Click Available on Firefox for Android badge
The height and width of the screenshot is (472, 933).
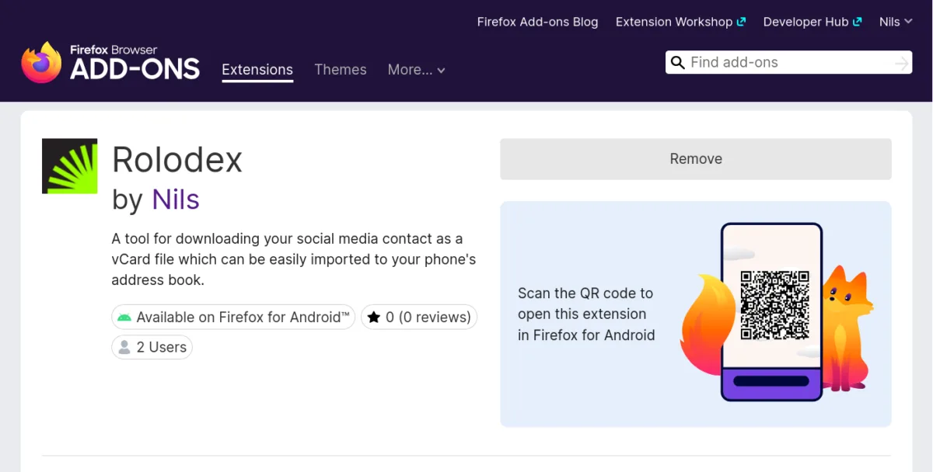click(x=233, y=317)
